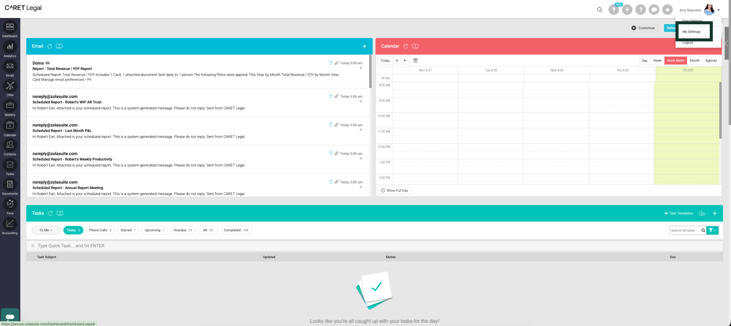Star the Last Month P&L email
731x326 pixels.
361,130
